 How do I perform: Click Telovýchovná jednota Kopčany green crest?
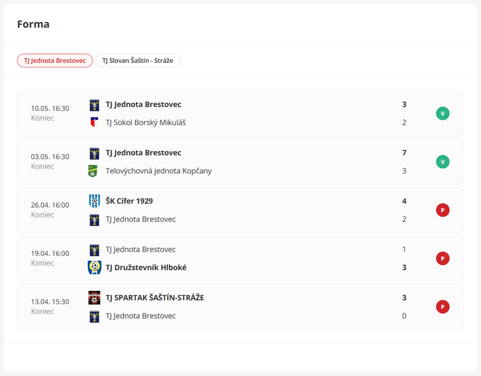(x=93, y=171)
